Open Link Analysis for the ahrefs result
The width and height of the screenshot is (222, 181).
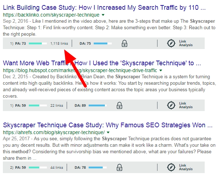pyautogui.click(x=186, y=167)
